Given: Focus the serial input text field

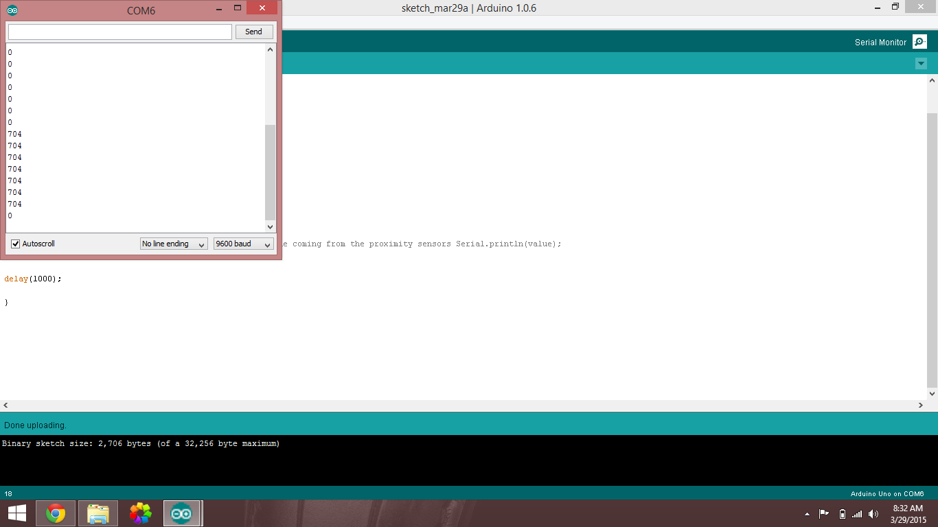Looking at the screenshot, I should click(x=120, y=32).
